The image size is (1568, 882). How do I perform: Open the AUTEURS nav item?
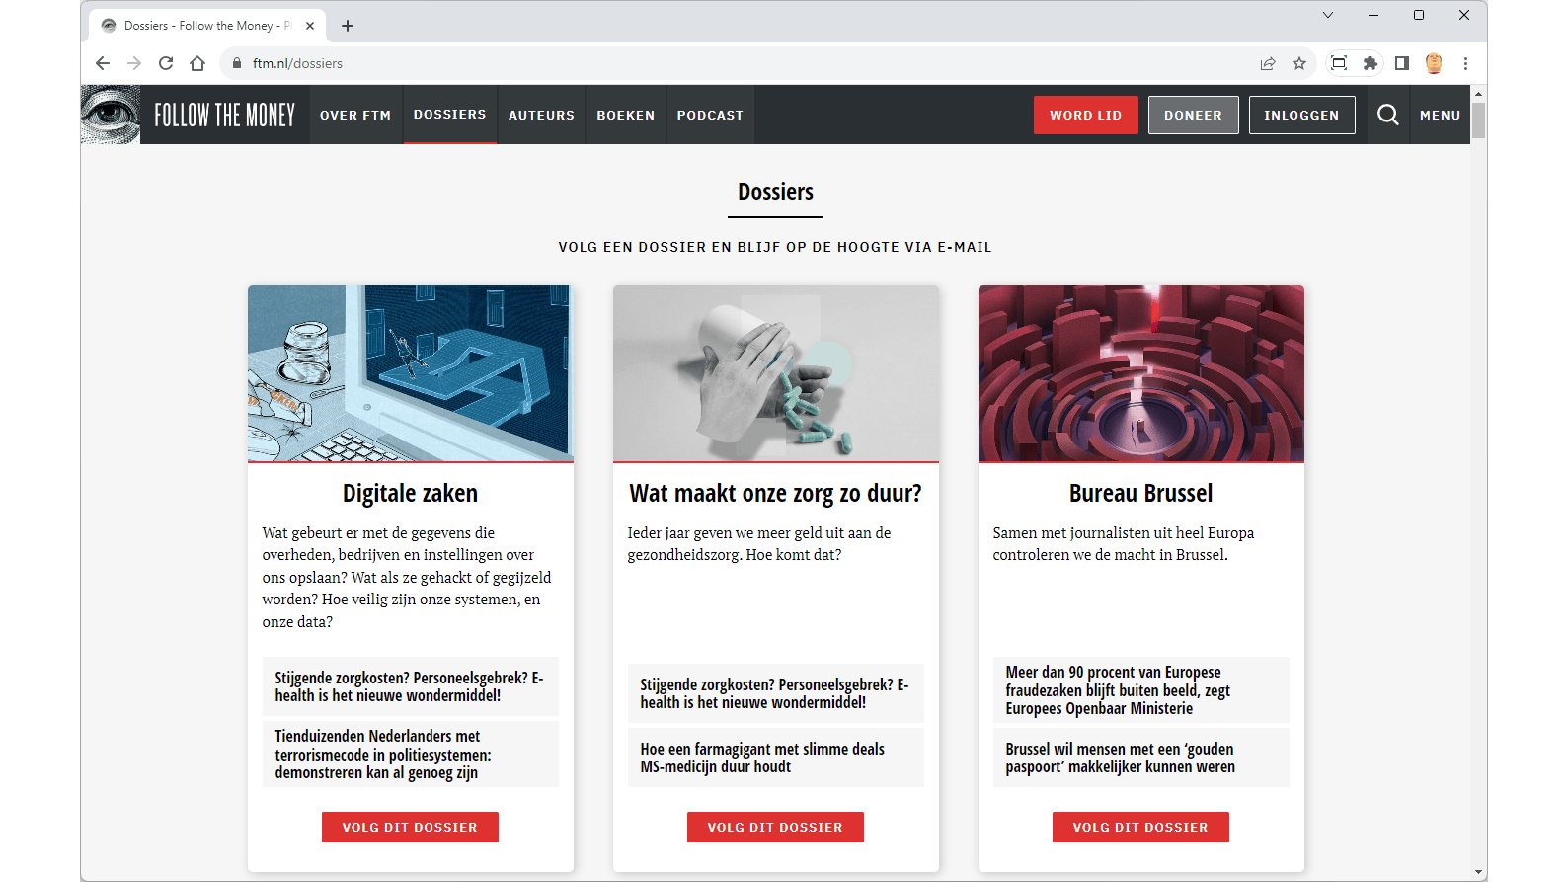pos(541,115)
